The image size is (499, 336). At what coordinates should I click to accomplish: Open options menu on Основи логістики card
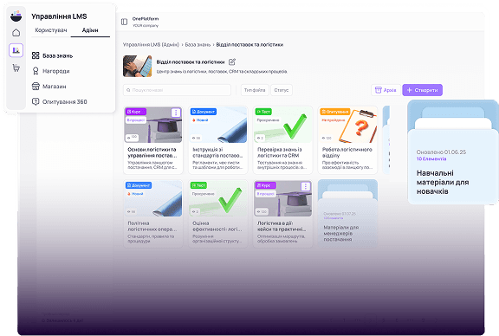(176, 113)
